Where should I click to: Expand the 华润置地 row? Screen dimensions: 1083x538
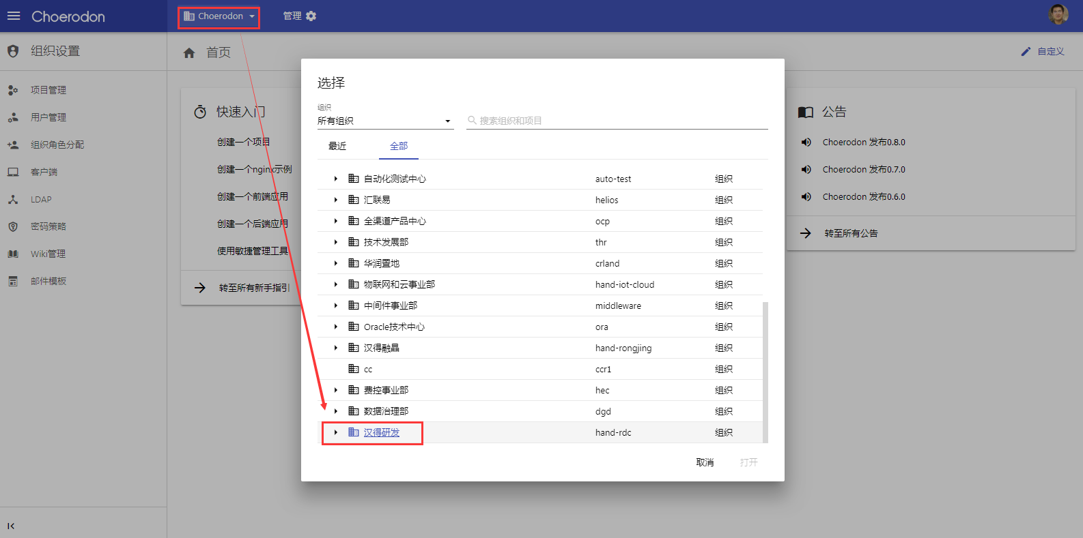tap(336, 263)
